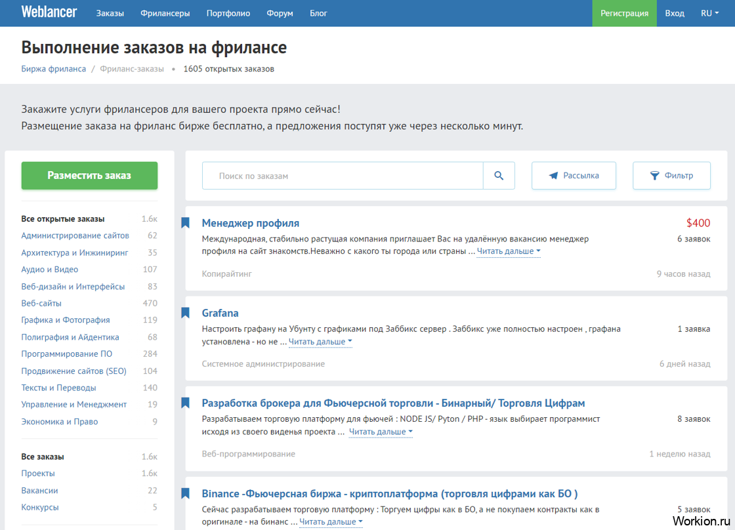
Task: Select Экономика и Право category
Action: coord(60,421)
